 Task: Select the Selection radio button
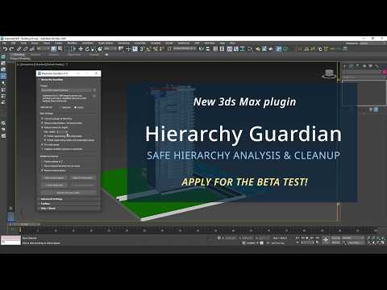pos(64,107)
